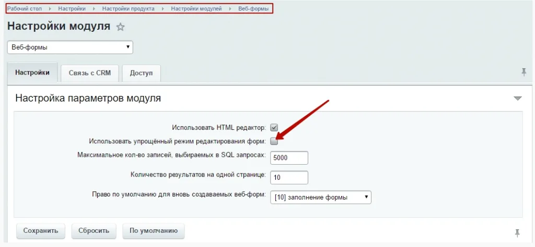Click the max SQL records field 5000

point(289,158)
